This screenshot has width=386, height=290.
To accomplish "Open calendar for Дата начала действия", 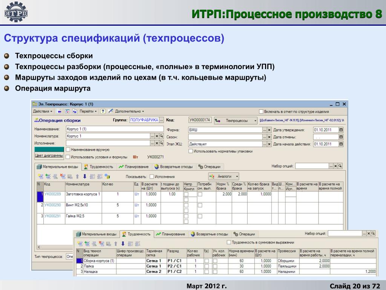I will tap(341, 144).
